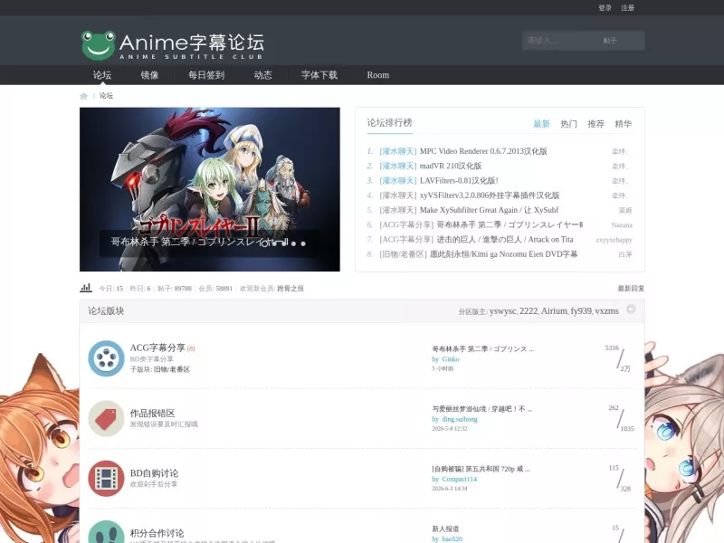Open moderator Airium profile
The height and width of the screenshot is (543, 724).
click(554, 310)
